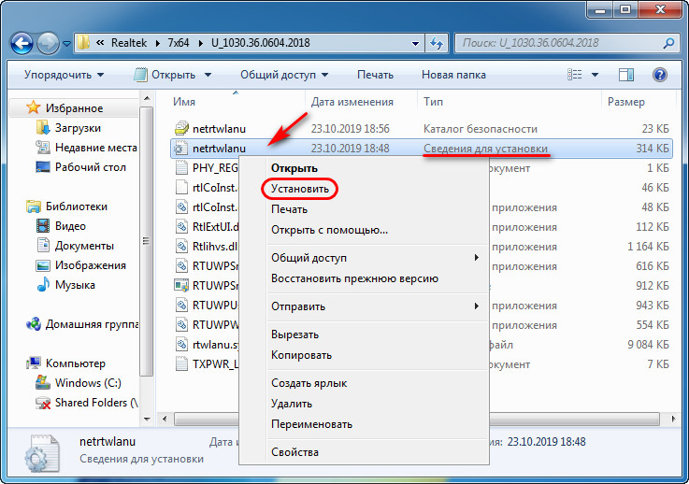Choose Открыть in the context menu

point(294,168)
